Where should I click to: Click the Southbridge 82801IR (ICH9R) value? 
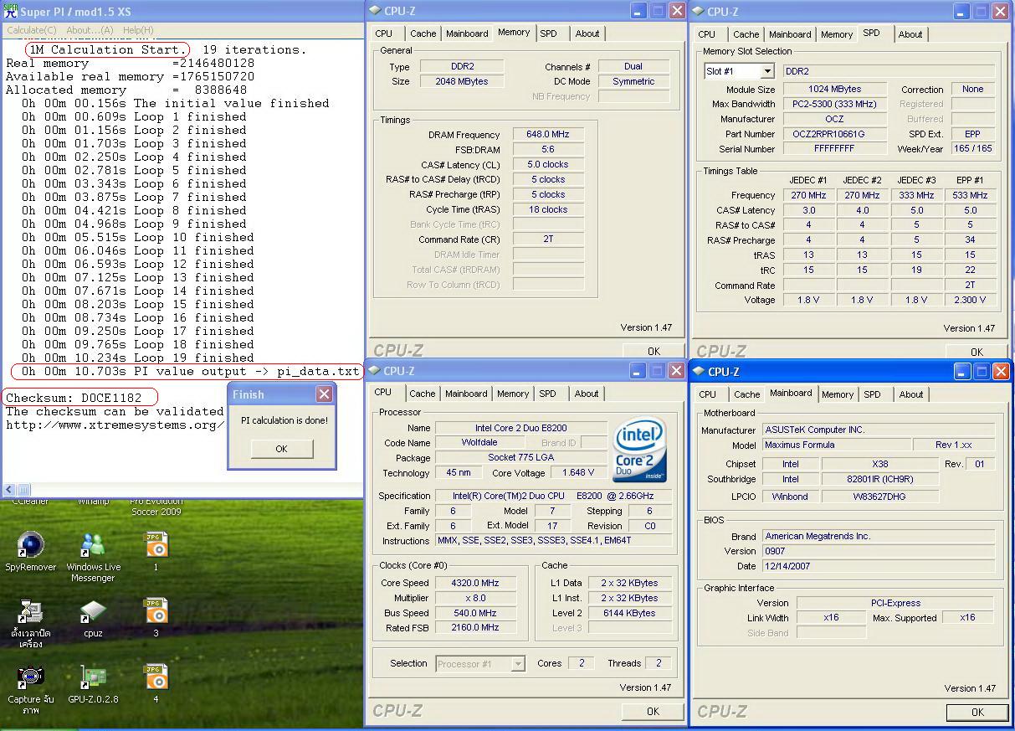(x=880, y=480)
